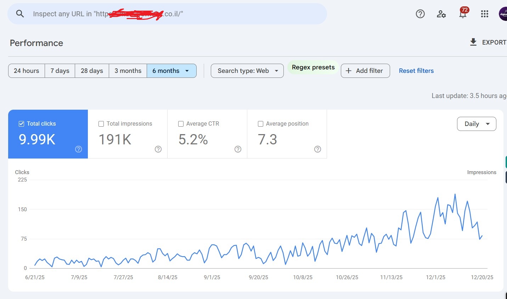
Task: Open notifications bell with 72 badge
Action: (x=463, y=13)
